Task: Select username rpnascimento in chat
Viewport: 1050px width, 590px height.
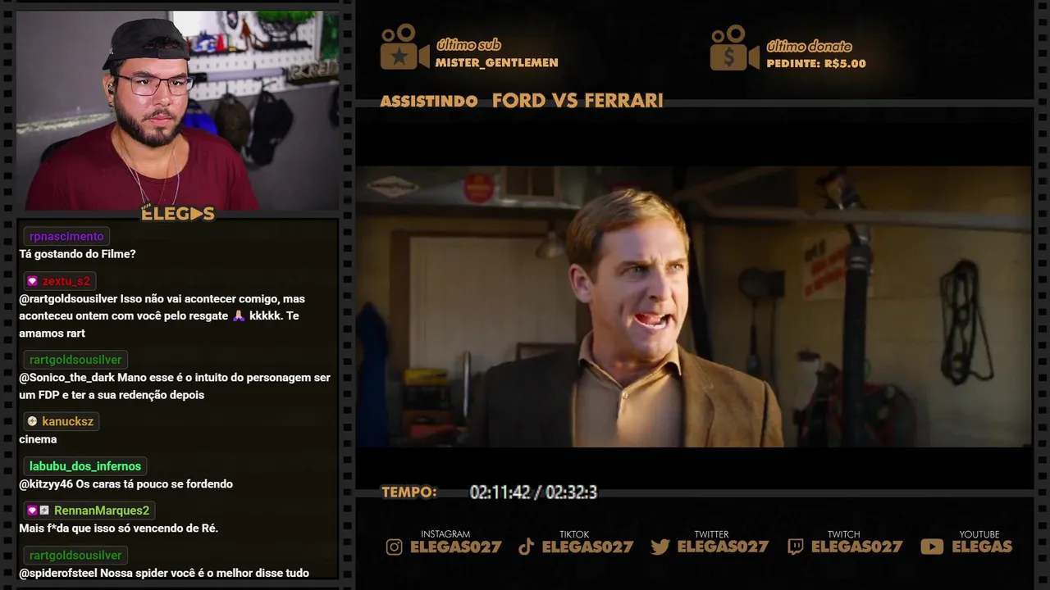Action: click(x=66, y=237)
